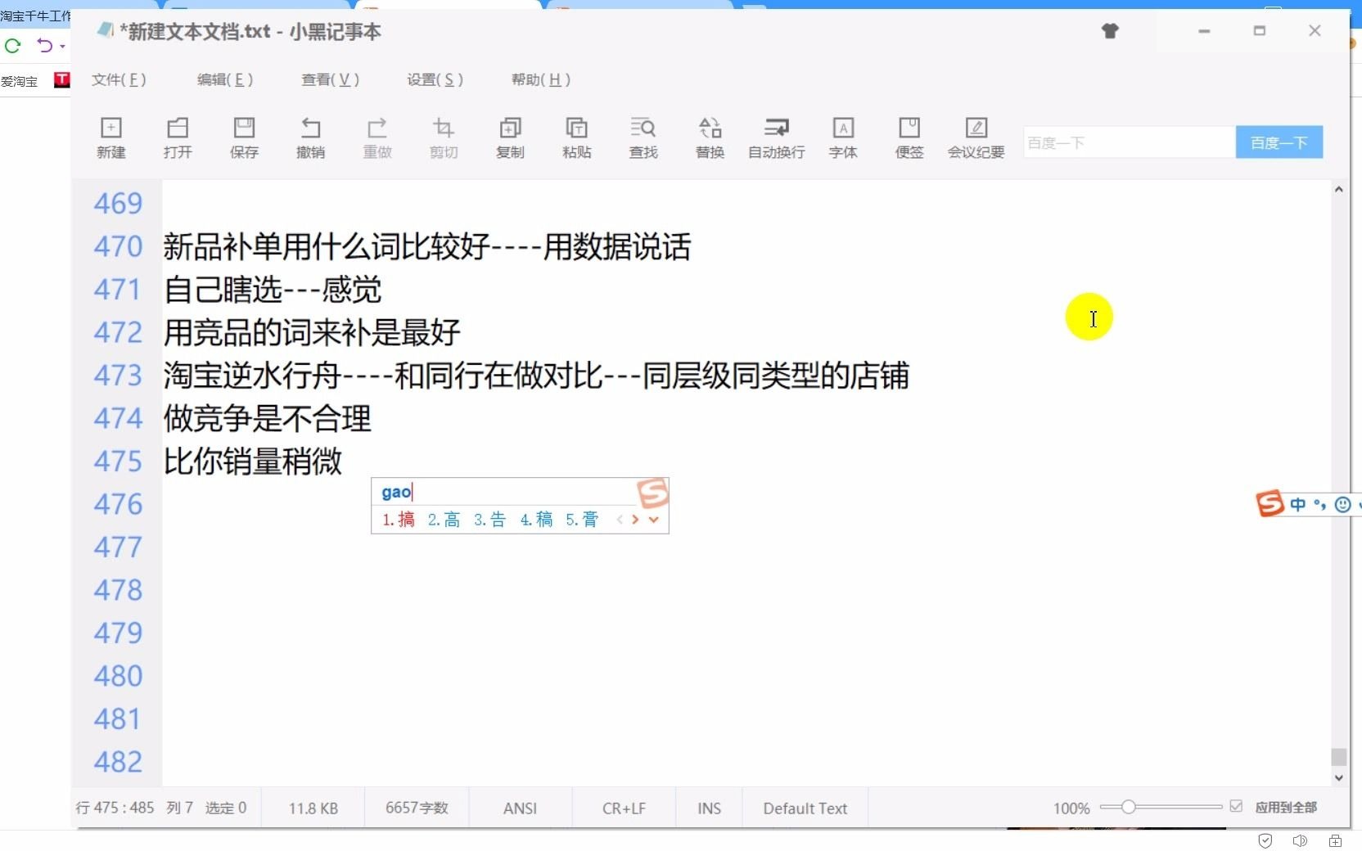Screen dimensions: 1362x851
Task: Toggle the INS insert mode indicator
Action: point(709,808)
